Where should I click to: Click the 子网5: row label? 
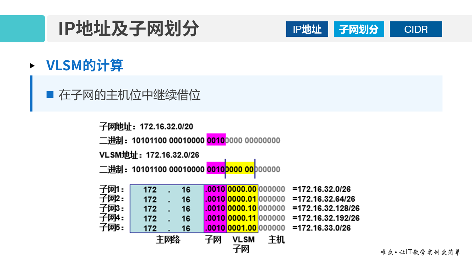pos(112,227)
